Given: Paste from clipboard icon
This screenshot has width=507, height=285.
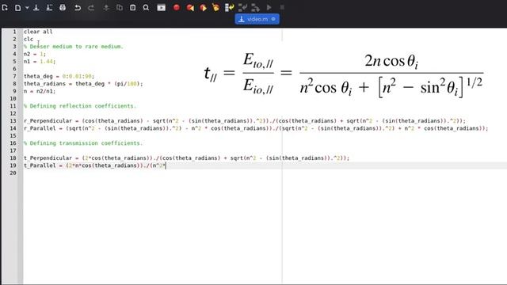Looking at the screenshot, I should (x=132, y=7).
